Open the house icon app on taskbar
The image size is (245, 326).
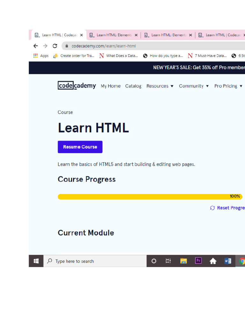[213, 261]
